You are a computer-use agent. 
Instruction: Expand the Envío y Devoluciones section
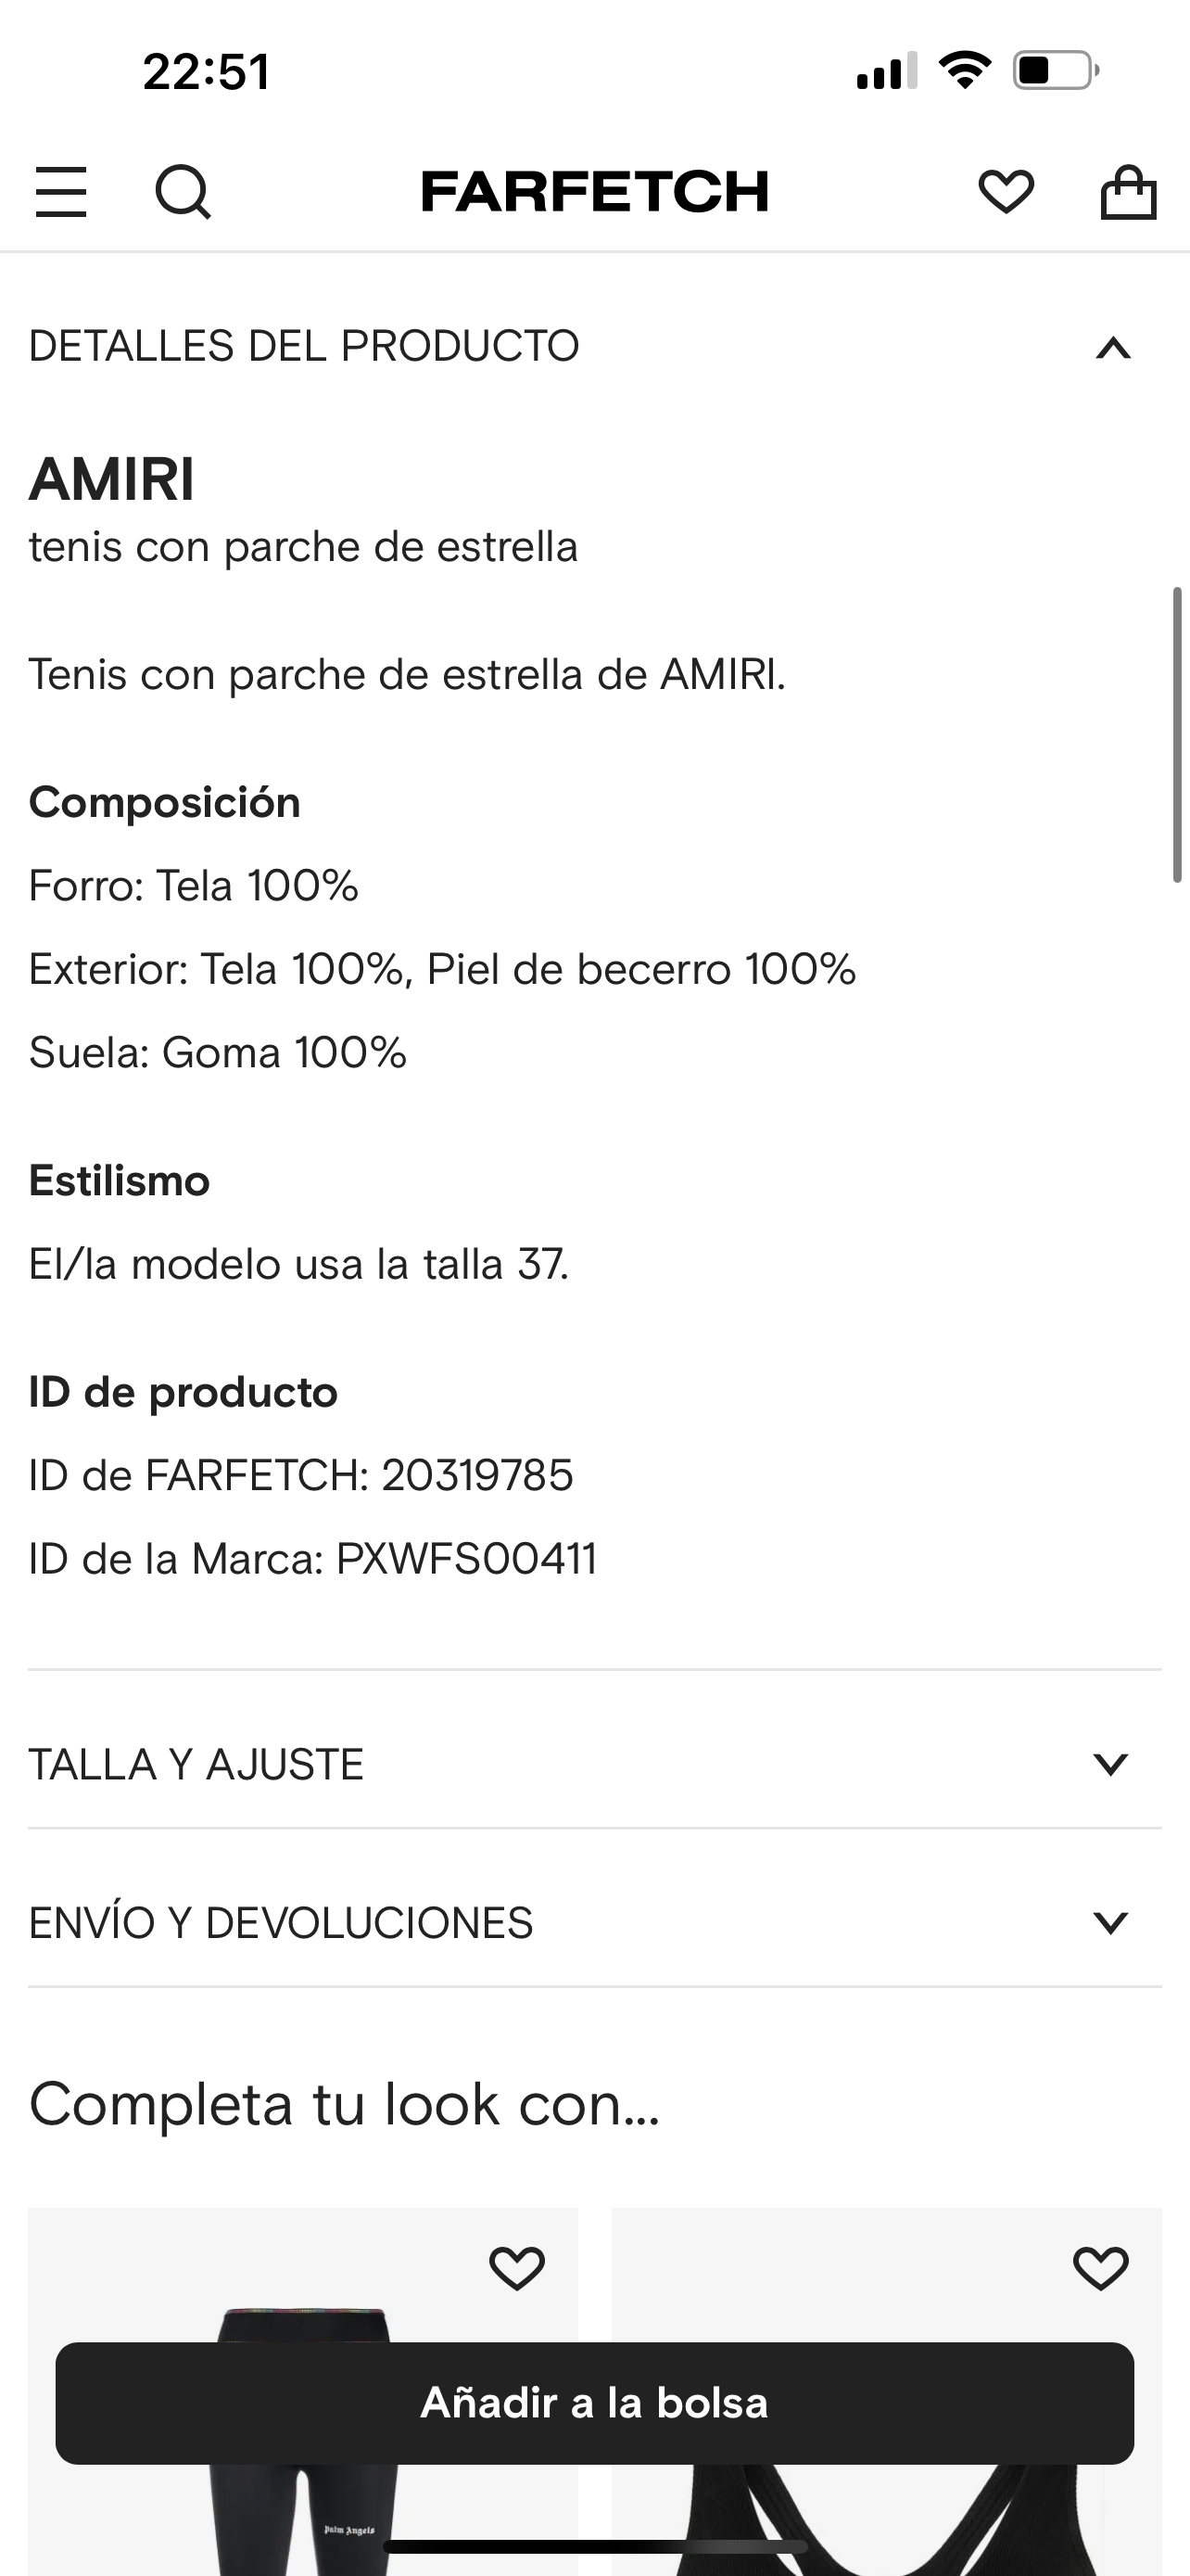coord(1110,1922)
